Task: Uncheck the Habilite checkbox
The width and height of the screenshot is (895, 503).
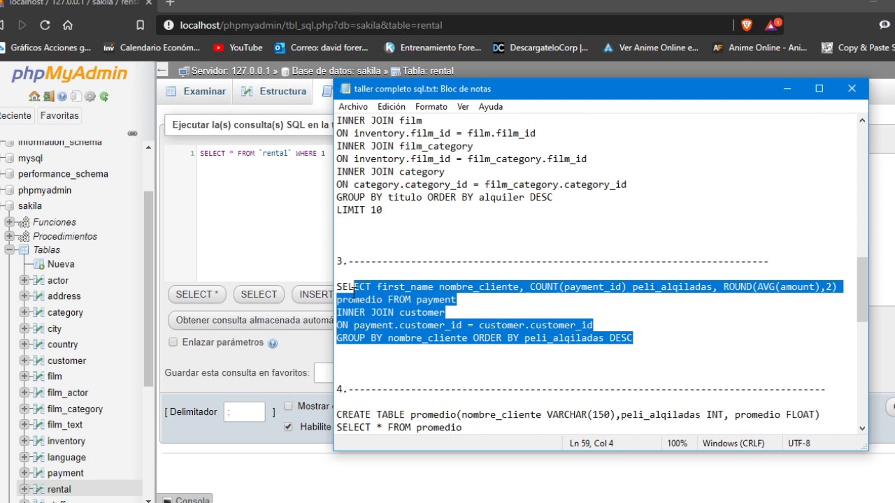Action: pyautogui.click(x=288, y=426)
